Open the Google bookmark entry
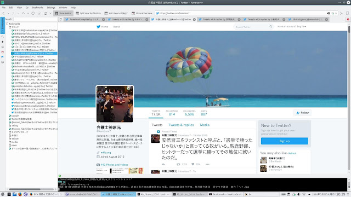The width and height of the screenshot is (351, 197). [14, 115]
